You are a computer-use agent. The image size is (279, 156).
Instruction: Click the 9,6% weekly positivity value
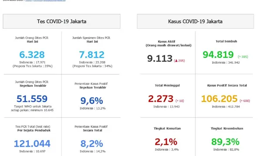[x=92, y=101]
